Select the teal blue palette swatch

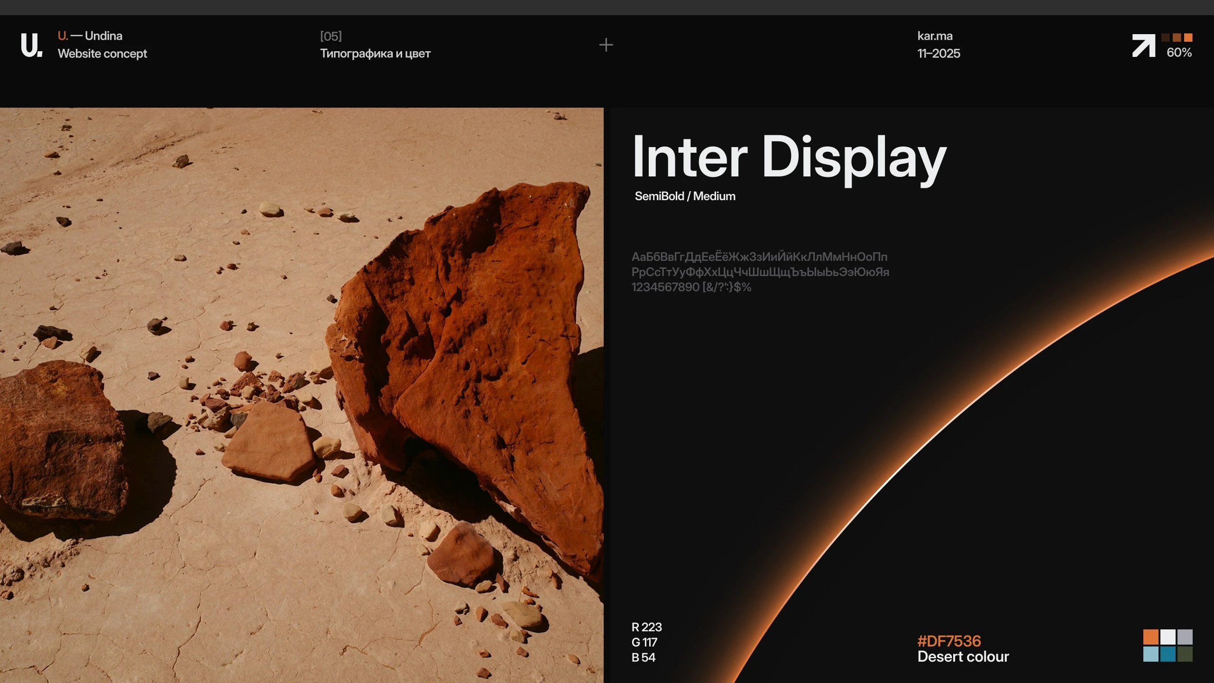click(x=1168, y=654)
